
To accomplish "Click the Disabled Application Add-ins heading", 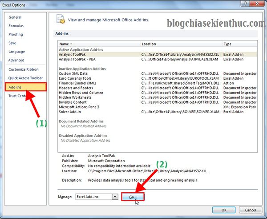I will [x=83, y=136].
